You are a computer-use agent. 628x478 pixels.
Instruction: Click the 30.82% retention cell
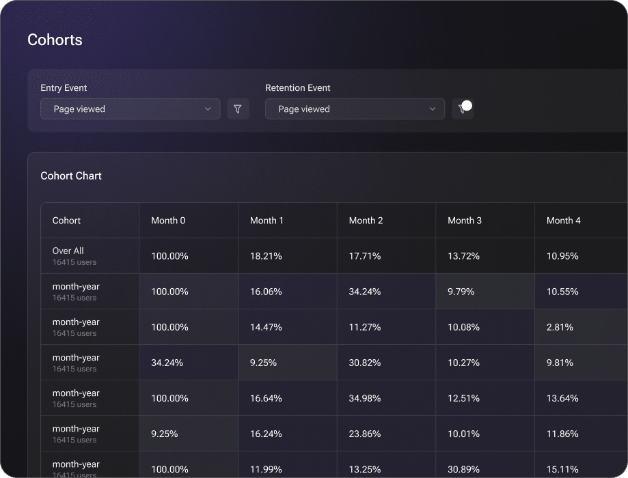[x=365, y=363]
